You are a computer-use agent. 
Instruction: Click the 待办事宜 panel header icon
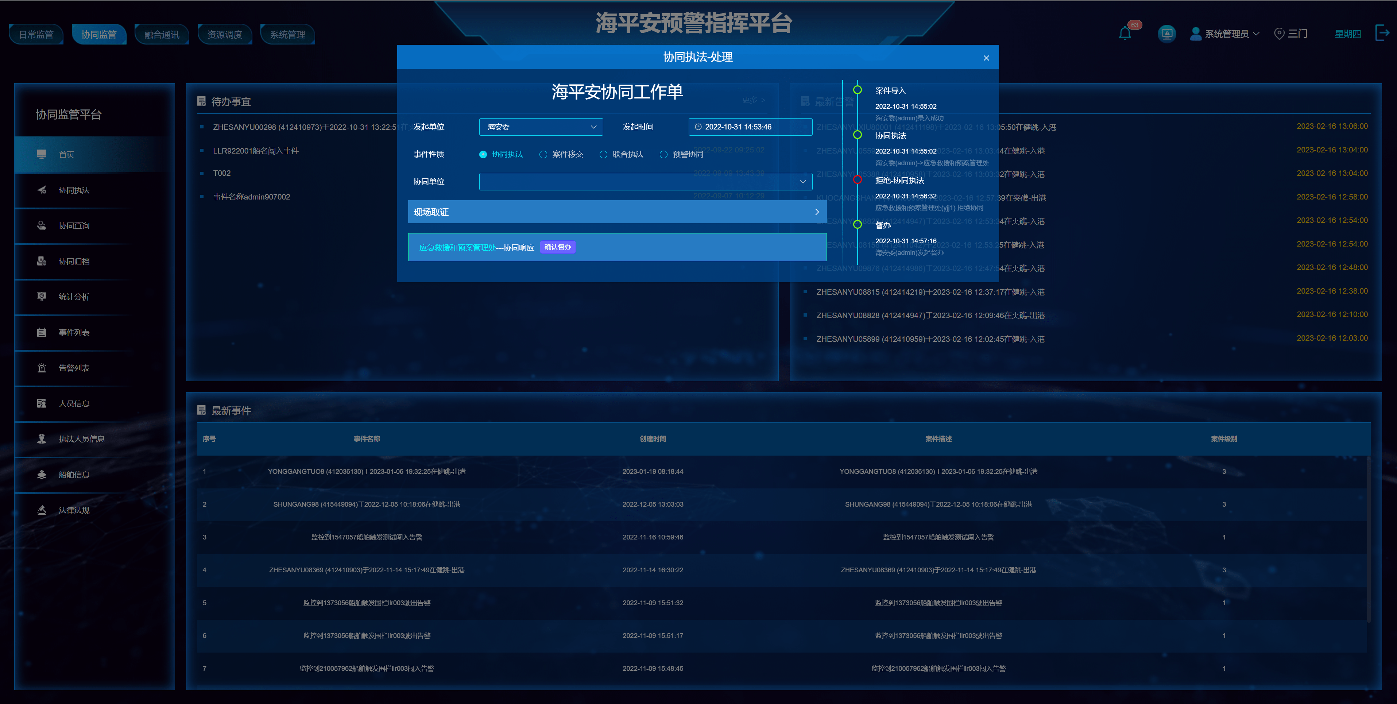(202, 101)
